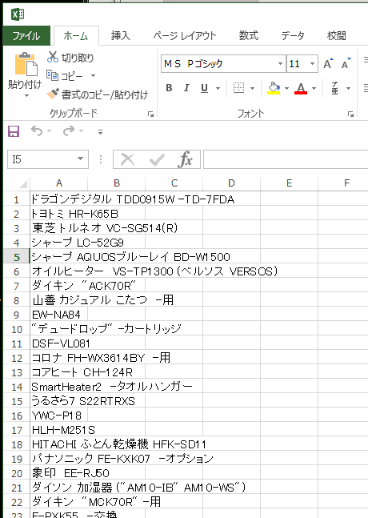This screenshot has width=368, height=518.
Task: Select cell DSF-VL081
Action: click(58, 343)
